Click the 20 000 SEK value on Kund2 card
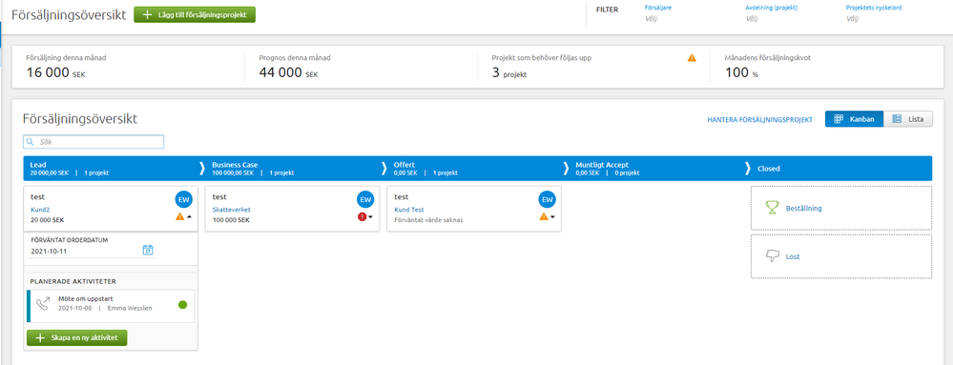Viewport: 953px width, 365px height. click(x=48, y=220)
